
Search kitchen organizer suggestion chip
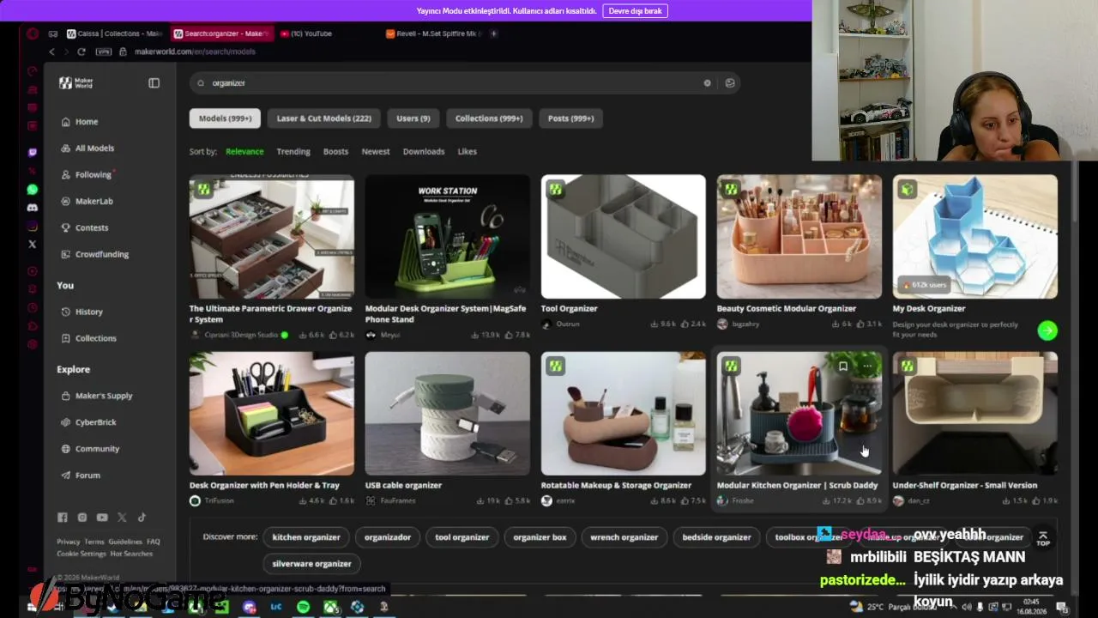[x=306, y=537]
